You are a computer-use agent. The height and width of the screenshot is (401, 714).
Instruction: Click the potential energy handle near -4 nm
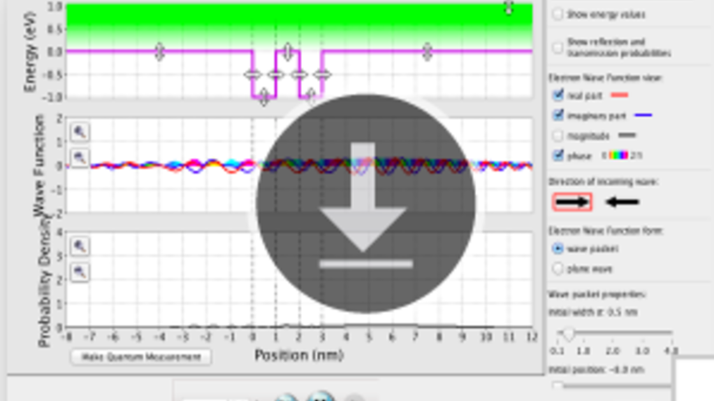tap(159, 52)
